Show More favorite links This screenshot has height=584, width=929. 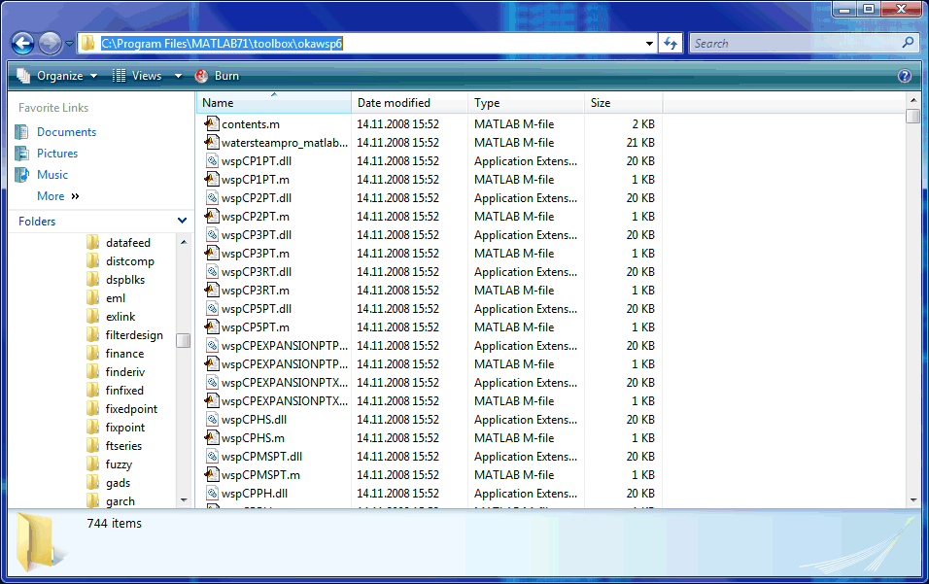pyautogui.click(x=57, y=196)
